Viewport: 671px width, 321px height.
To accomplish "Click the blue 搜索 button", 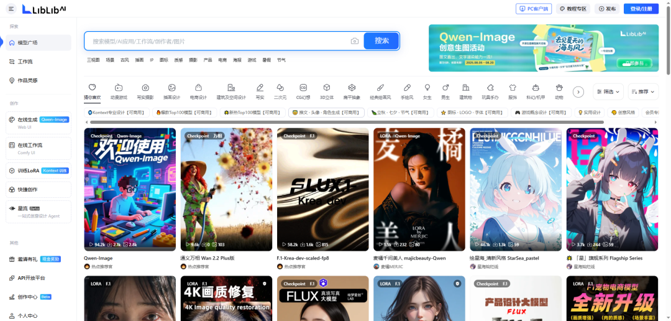I will click(x=381, y=40).
